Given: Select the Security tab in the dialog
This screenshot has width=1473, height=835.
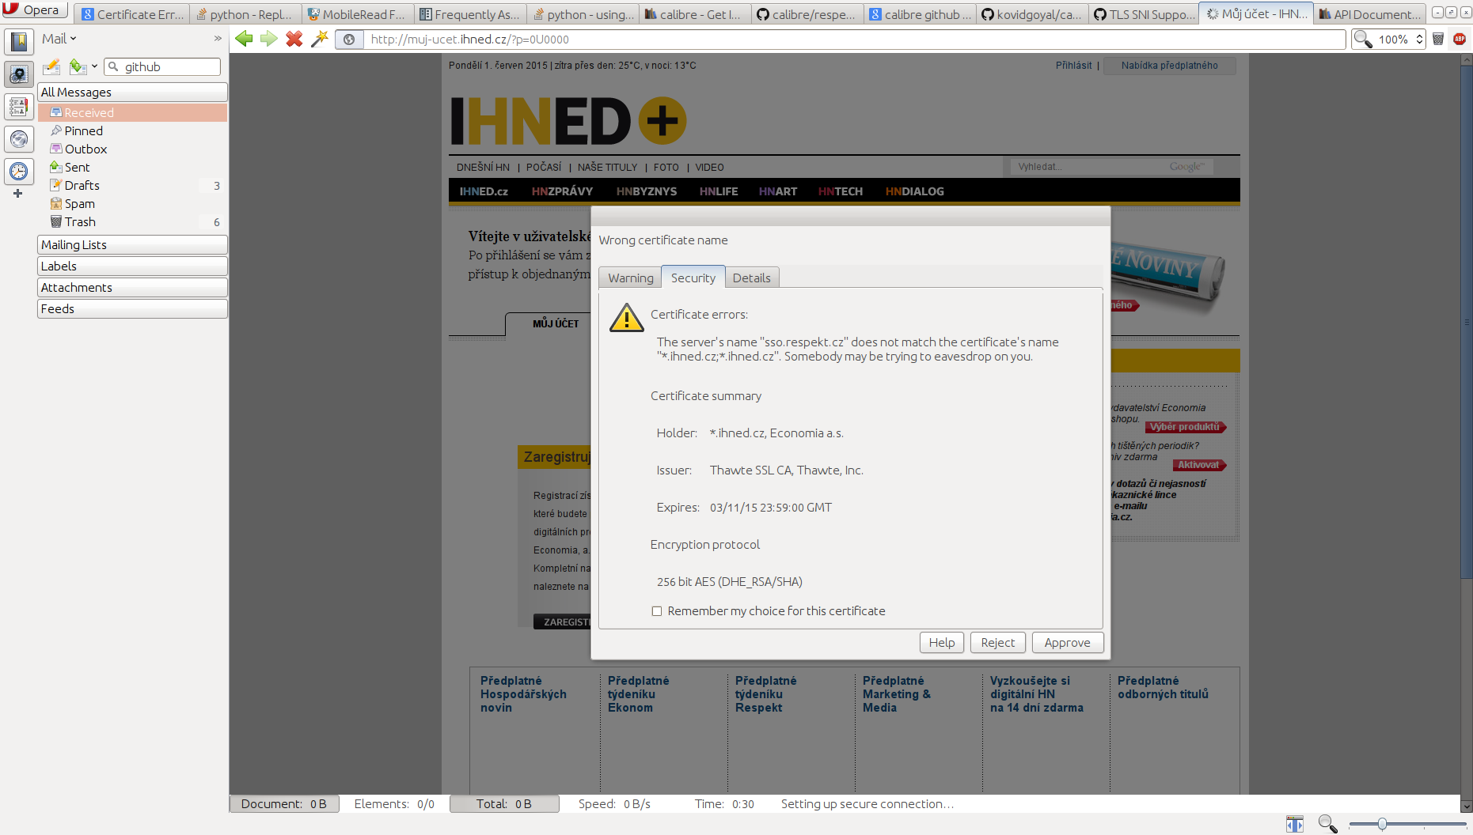Looking at the screenshot, I should pos(693,278).
